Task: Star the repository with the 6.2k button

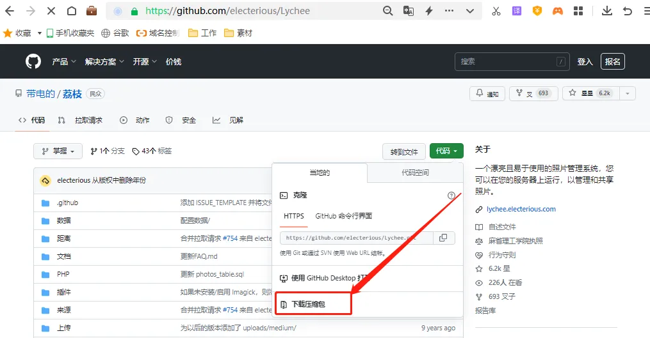Action: 590,93
